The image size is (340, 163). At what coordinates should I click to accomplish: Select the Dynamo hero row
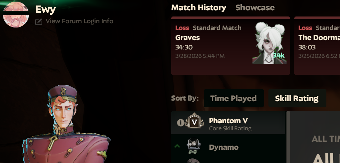click(x=228, y=147)
